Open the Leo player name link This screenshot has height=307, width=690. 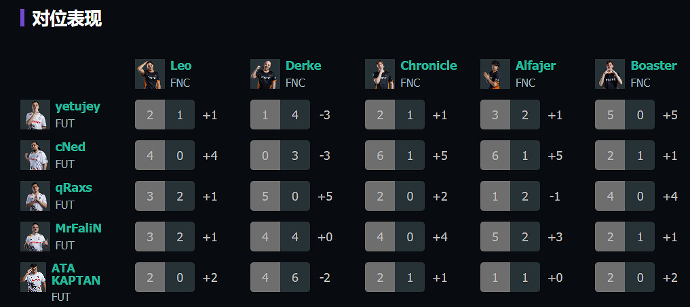pyautogui.click(x=180, y=66)
